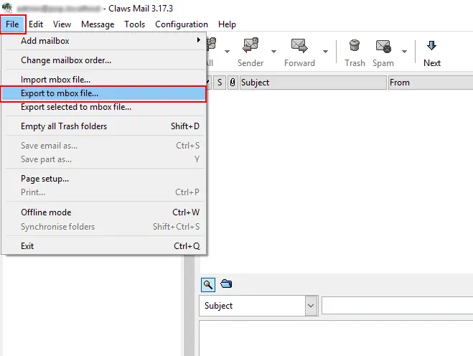Screen dimensions: 473x356
Task: Open the Forward options dropdown arrow
Action: pyautogui.click(x=325, y=52)
